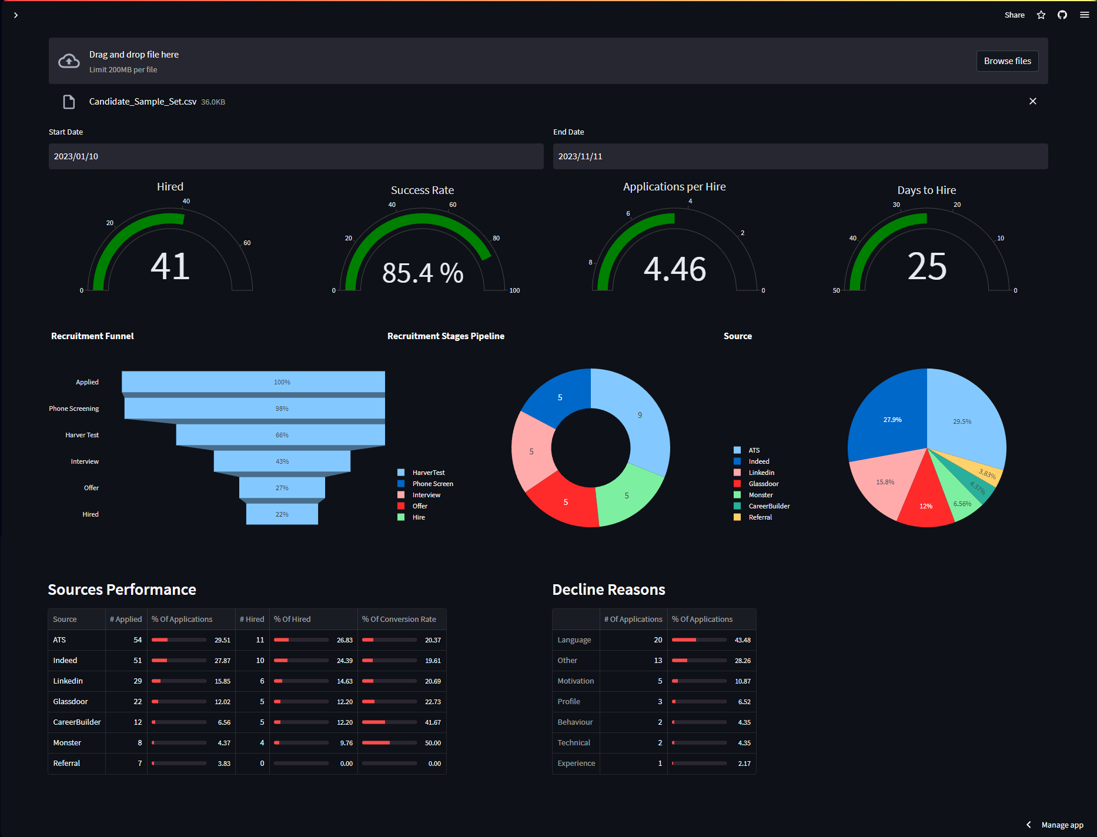Sort by % Of Conversion Rate header
Screen dimensions: 1097x837
click(402, 619)
